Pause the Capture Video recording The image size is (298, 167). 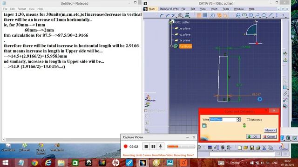coord(153,147)
